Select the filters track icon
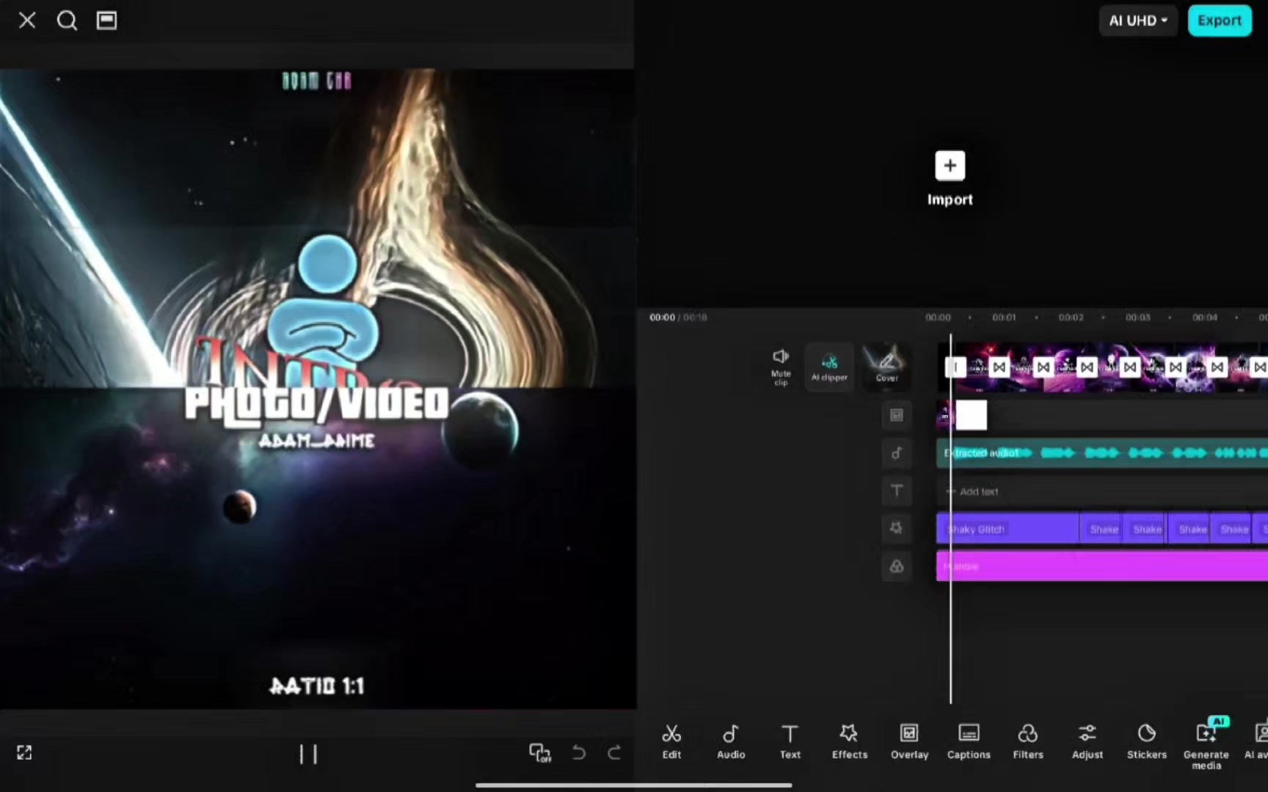Screen dimensions: 1268x792 click(897, 566)
